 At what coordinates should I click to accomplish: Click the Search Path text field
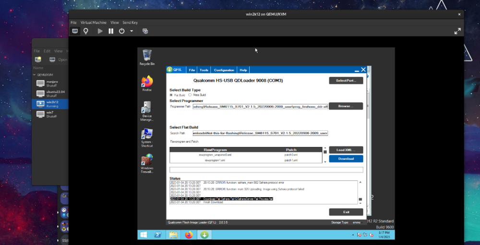[260, 133]
